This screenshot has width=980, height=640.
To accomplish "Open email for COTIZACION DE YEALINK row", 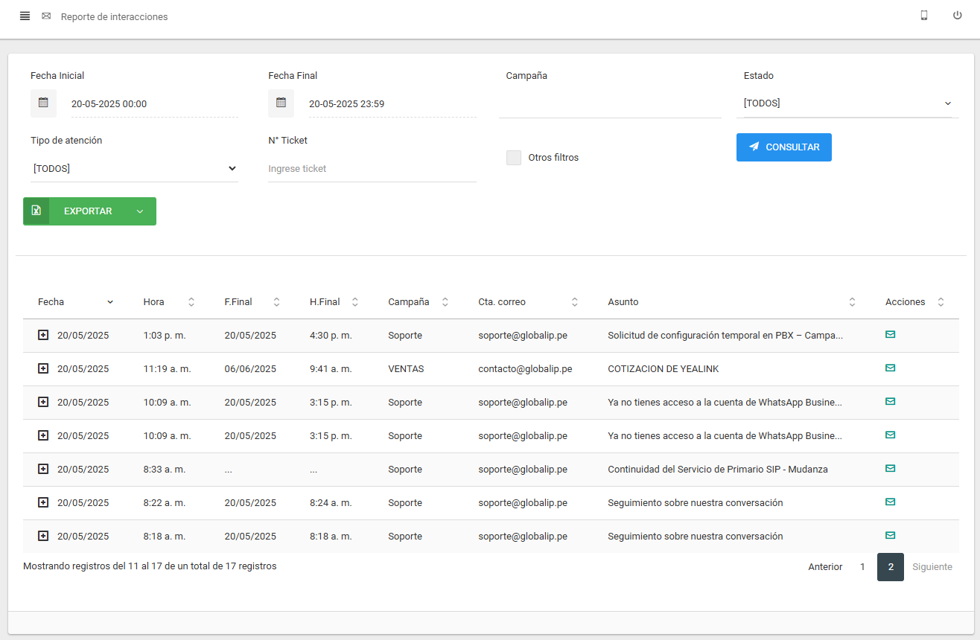I will pos(890,368).
